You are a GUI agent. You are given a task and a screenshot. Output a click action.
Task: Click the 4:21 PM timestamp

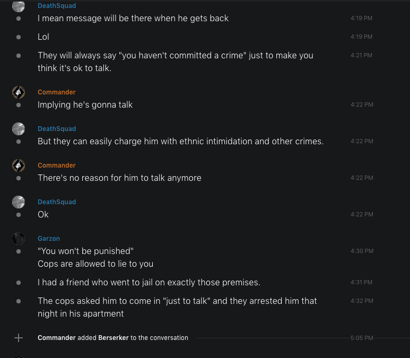pyautogui.click(x=362, y=55)
